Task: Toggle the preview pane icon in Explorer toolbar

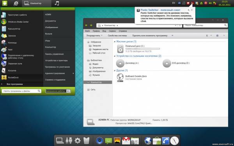Action: coord(217,36)
